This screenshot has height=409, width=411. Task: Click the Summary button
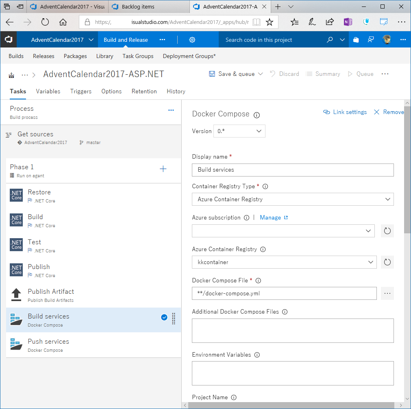323,74
